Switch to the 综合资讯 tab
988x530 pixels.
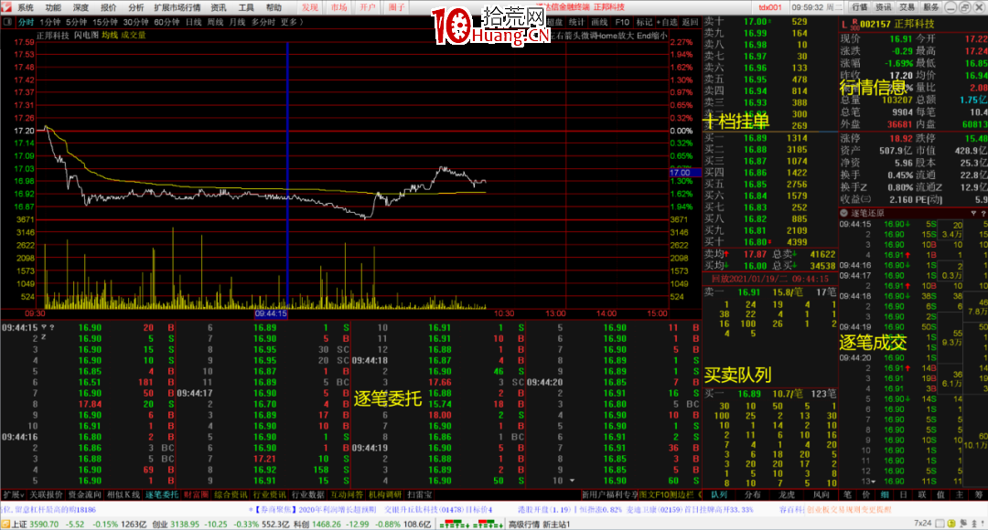click(231, 495)
